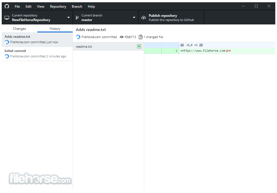The height and width of the screenshot is (193, 277).
Task: Minimize the GitHub Desktop window
Action: tap(243, 6)
